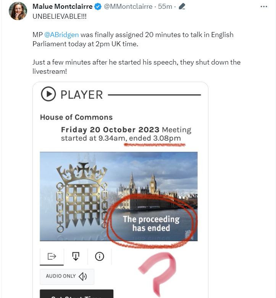
Task: Click the @ABridgen mention link
Action: (61, 35)
